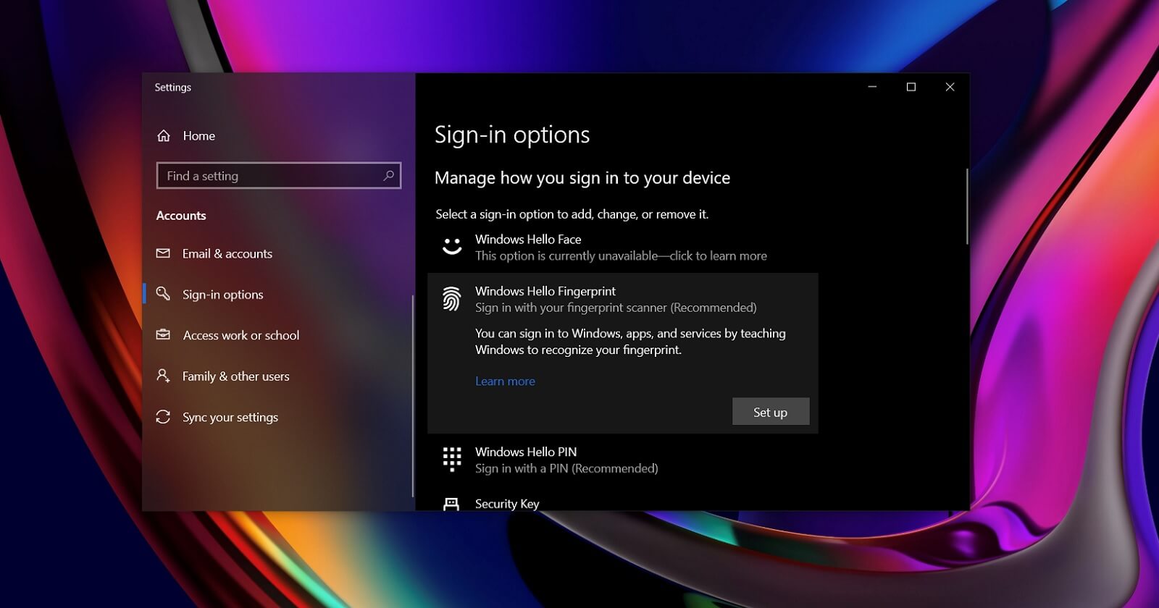Open the Learn more link
The image size is (1159, 608).
505,381
